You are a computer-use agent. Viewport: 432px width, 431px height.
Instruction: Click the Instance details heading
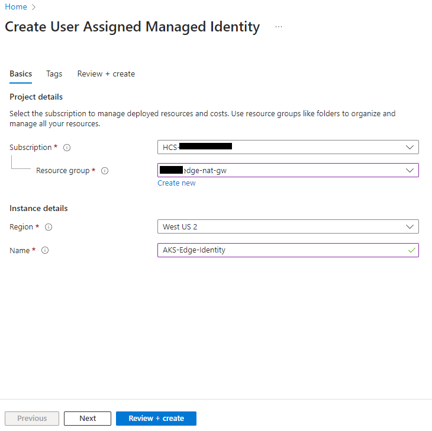(x=38, y=208)
